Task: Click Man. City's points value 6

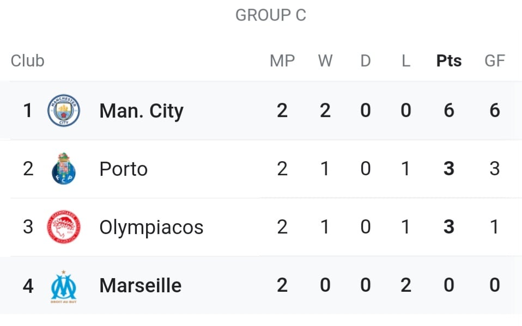Action: point(449,110)
